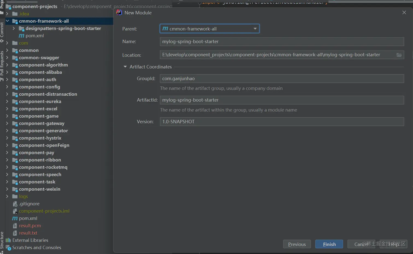Click the component-config module folder icon
Image resolution: width=413 pixels, height=254 pixels.
(15, 87)
